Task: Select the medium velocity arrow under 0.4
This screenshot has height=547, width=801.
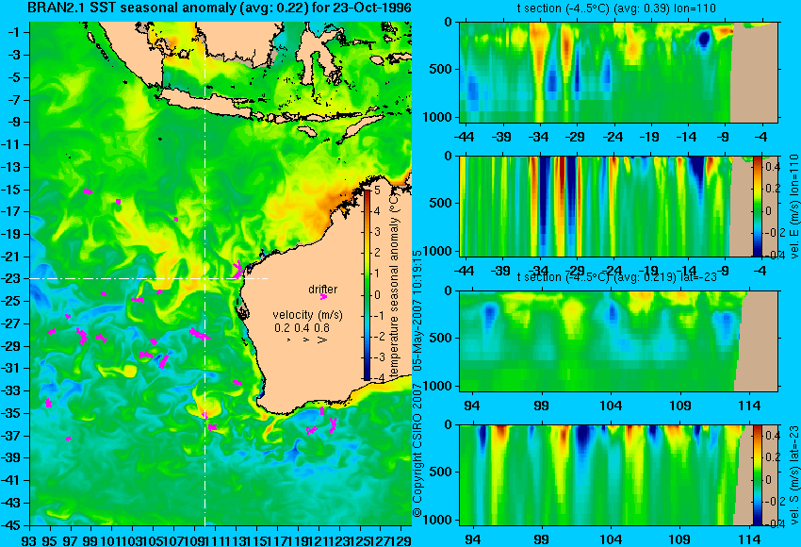Action: click(x=305, y=340)
